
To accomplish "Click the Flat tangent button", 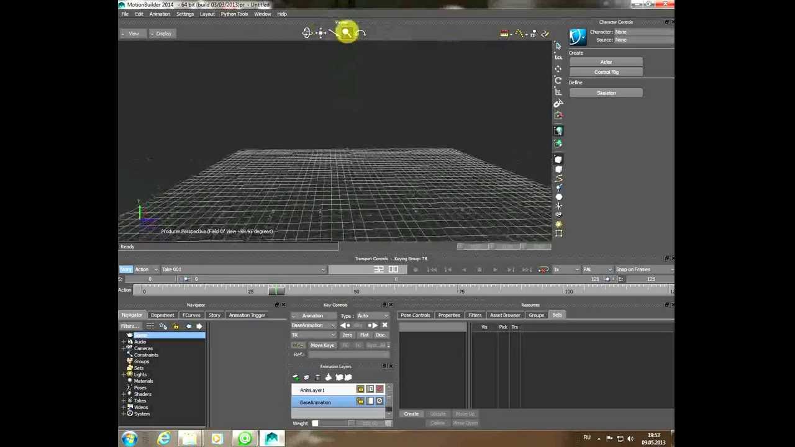I will tap(364, 335).
